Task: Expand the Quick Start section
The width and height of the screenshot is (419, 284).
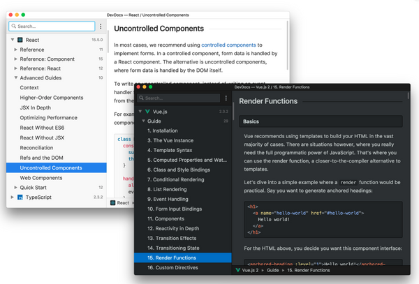Action: point(15,188)
